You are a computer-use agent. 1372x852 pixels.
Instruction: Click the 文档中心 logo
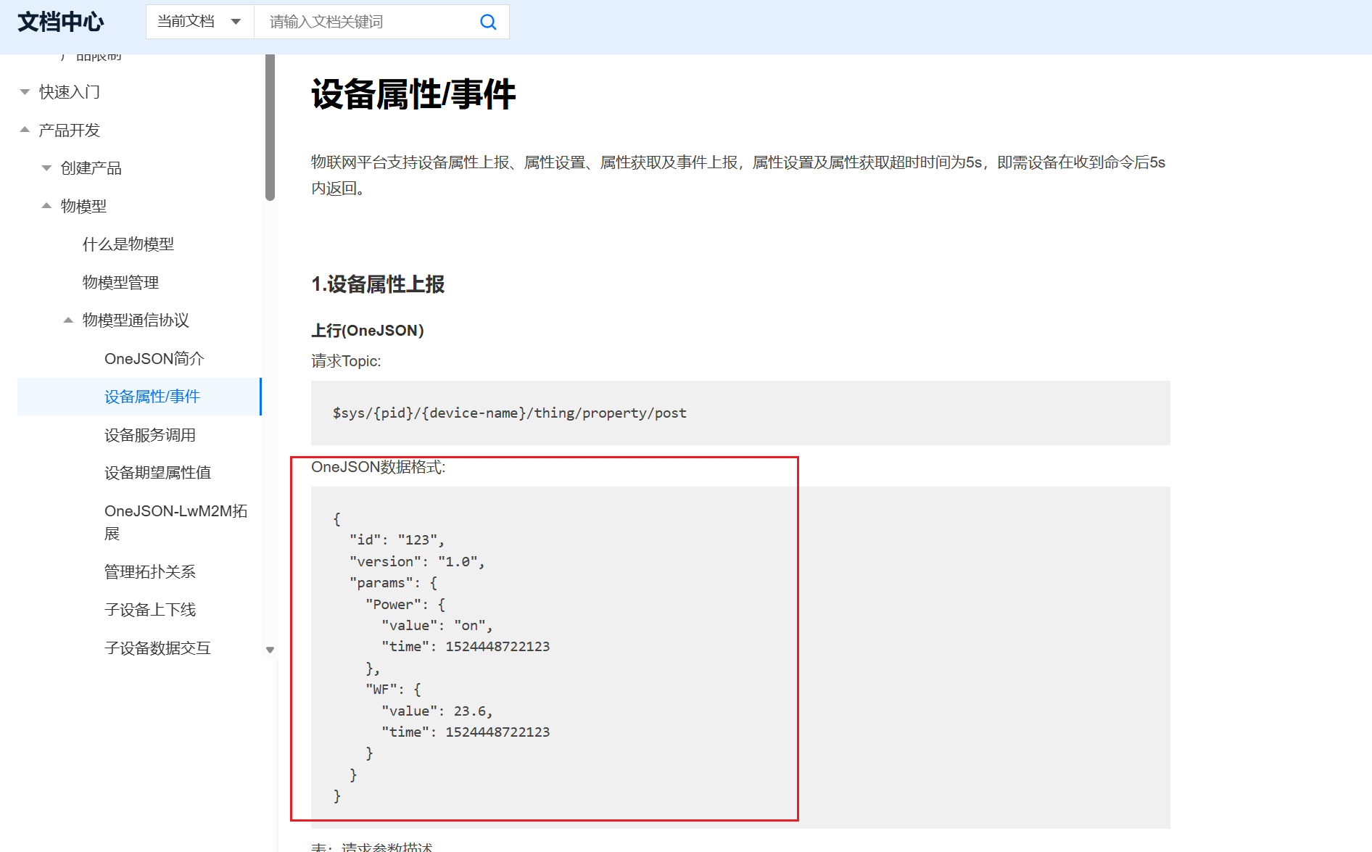[61, 22]
